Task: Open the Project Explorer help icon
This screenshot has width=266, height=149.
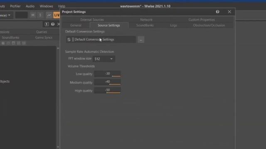Action: click(53, 24)
